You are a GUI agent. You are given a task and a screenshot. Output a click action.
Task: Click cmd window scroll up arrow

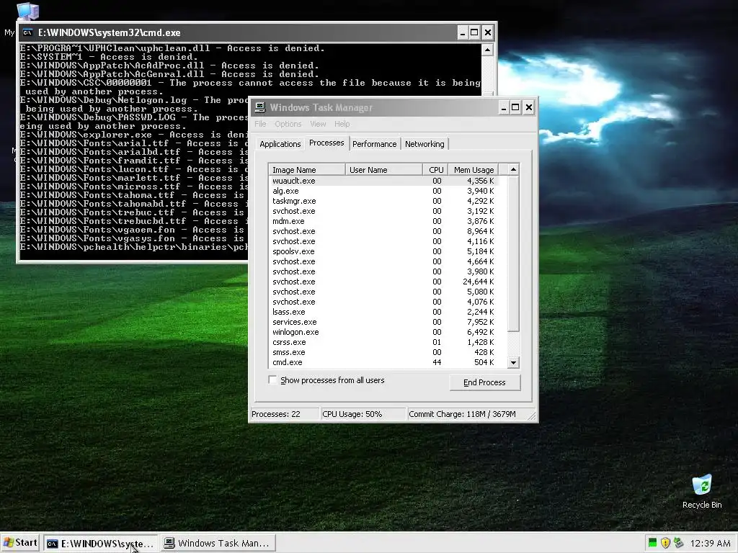click(x=488, y=50)
